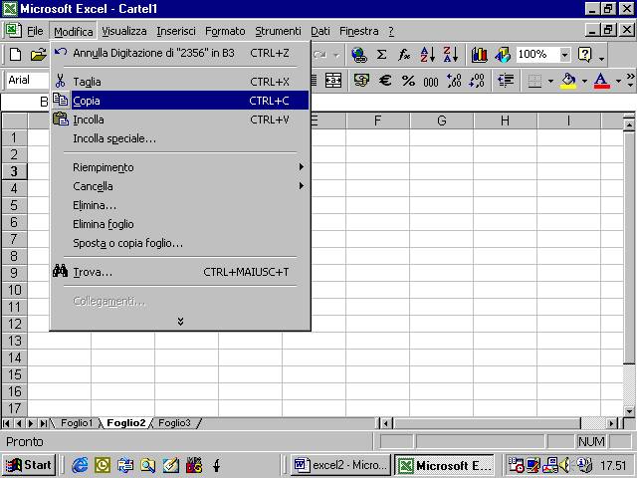Open the redo history dropdown arrow
Viewport: 637px width, 478px height.
tap(336, 55)
